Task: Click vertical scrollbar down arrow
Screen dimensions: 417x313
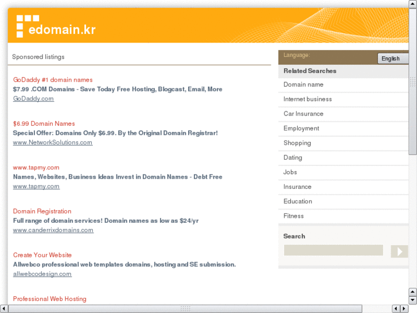Action: pos(413,300)
